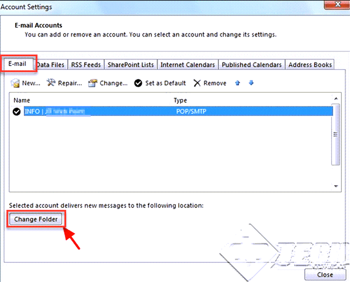The width and height of the screenshot is (350, 282).
Task: Click the list scroll down arrow
Action: click(x=336, y=186)
